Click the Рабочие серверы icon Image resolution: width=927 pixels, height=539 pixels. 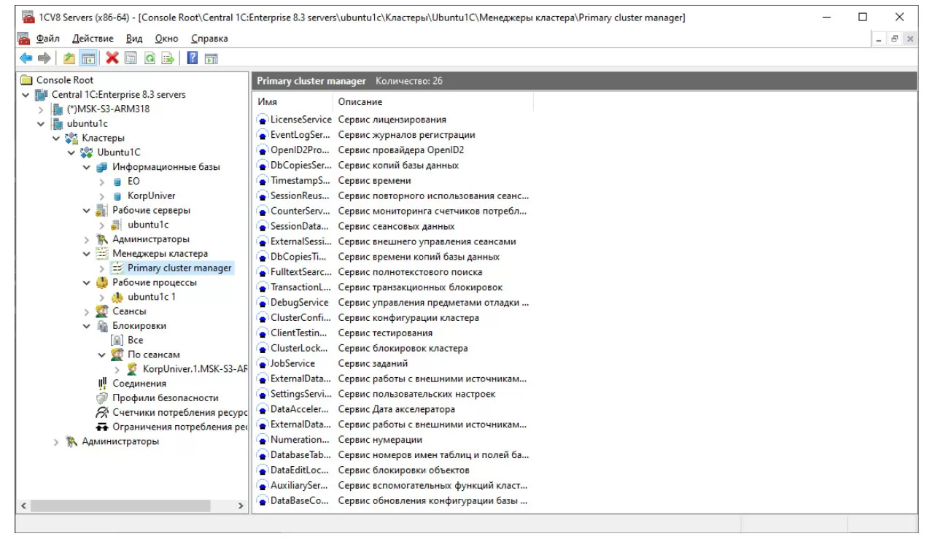[102, 210]
